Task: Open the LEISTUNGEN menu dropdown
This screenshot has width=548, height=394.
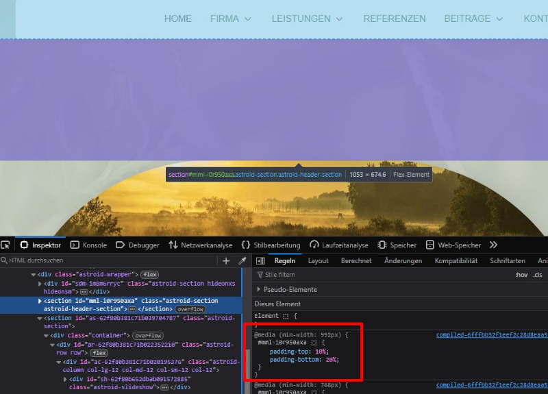Action: (307, 19)
